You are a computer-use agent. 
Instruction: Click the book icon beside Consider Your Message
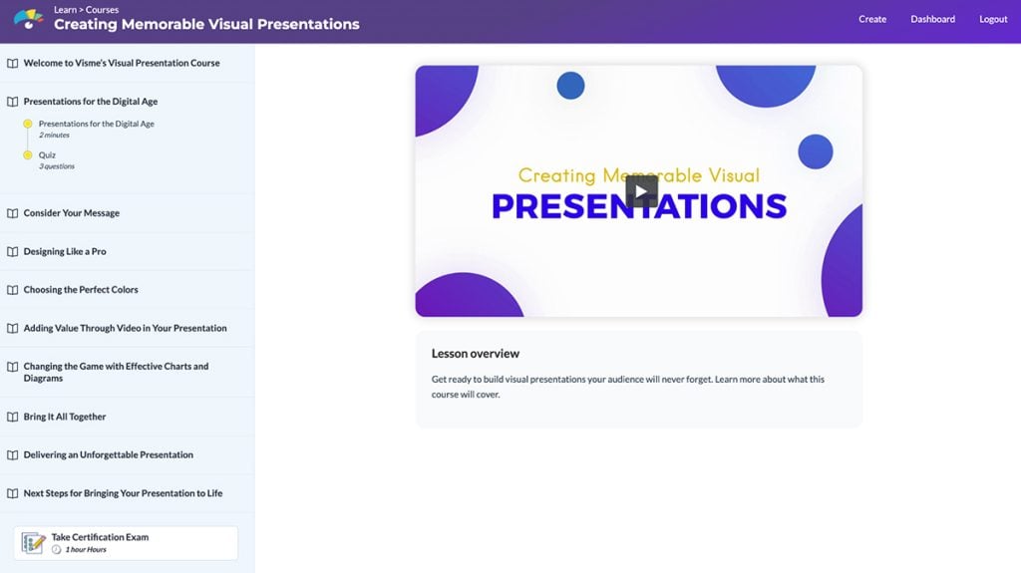tap(12, 213)
